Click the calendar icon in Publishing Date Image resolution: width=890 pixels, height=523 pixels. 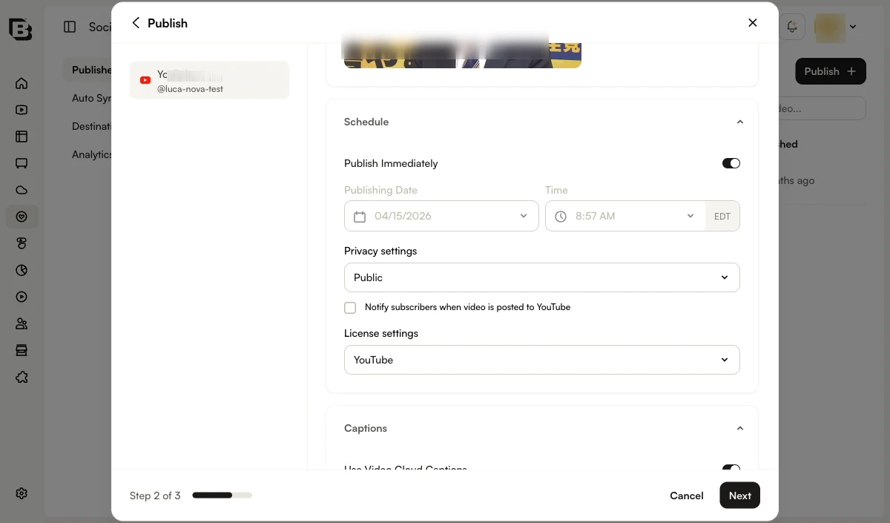(x=360, y=217)
